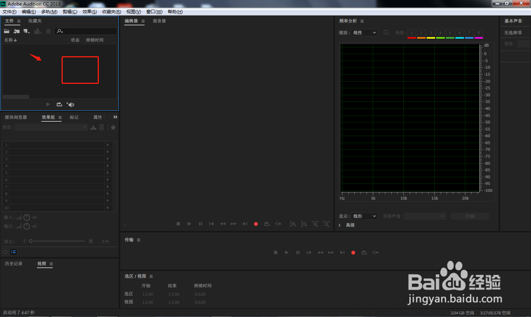Toggle loop playback in Files panel
Viewport: 531px width, 317px height.
pos(59,104)
